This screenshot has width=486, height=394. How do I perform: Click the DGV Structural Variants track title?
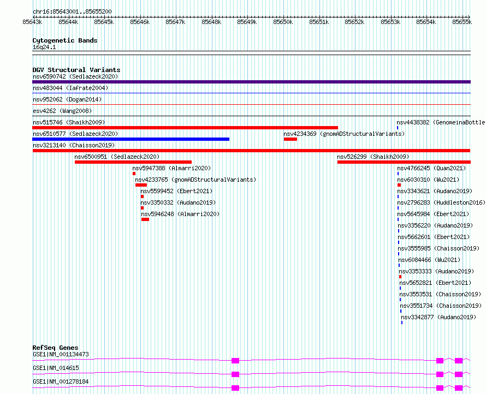(x=76, y=70)
